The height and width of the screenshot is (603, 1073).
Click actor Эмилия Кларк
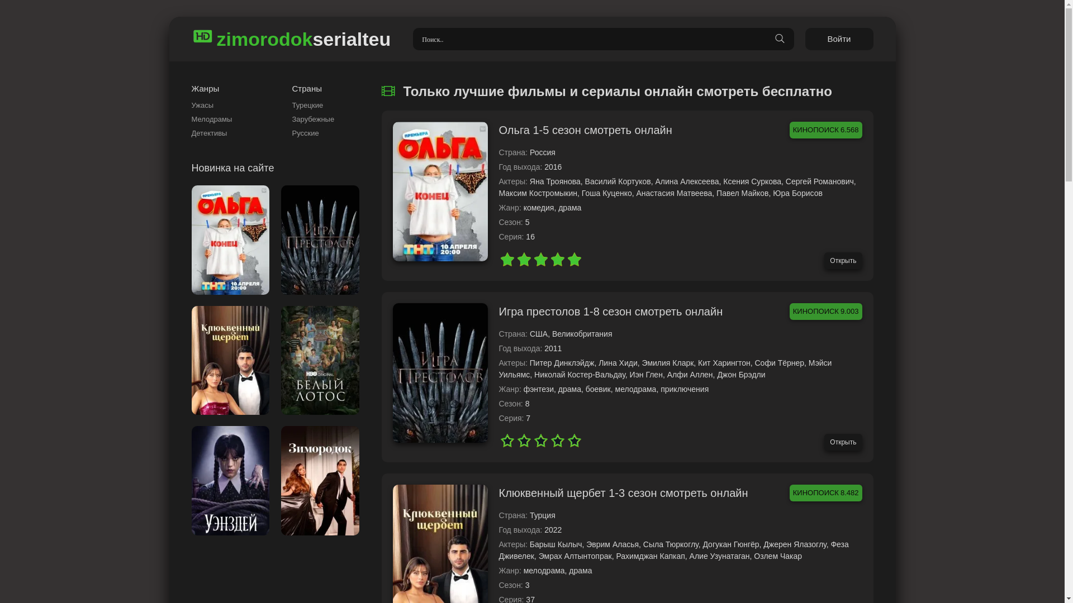667,363
